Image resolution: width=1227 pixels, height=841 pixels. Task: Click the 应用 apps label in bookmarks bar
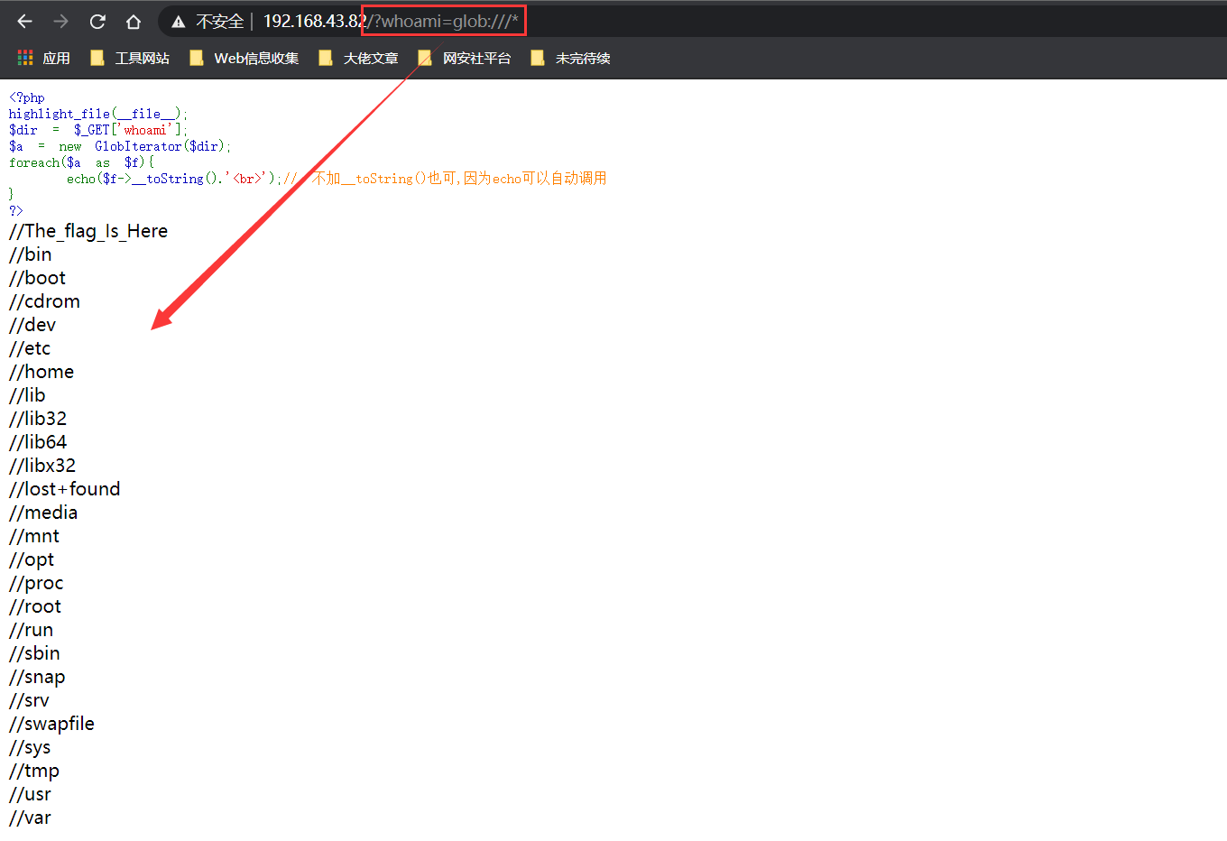click(x=56, y=59)
